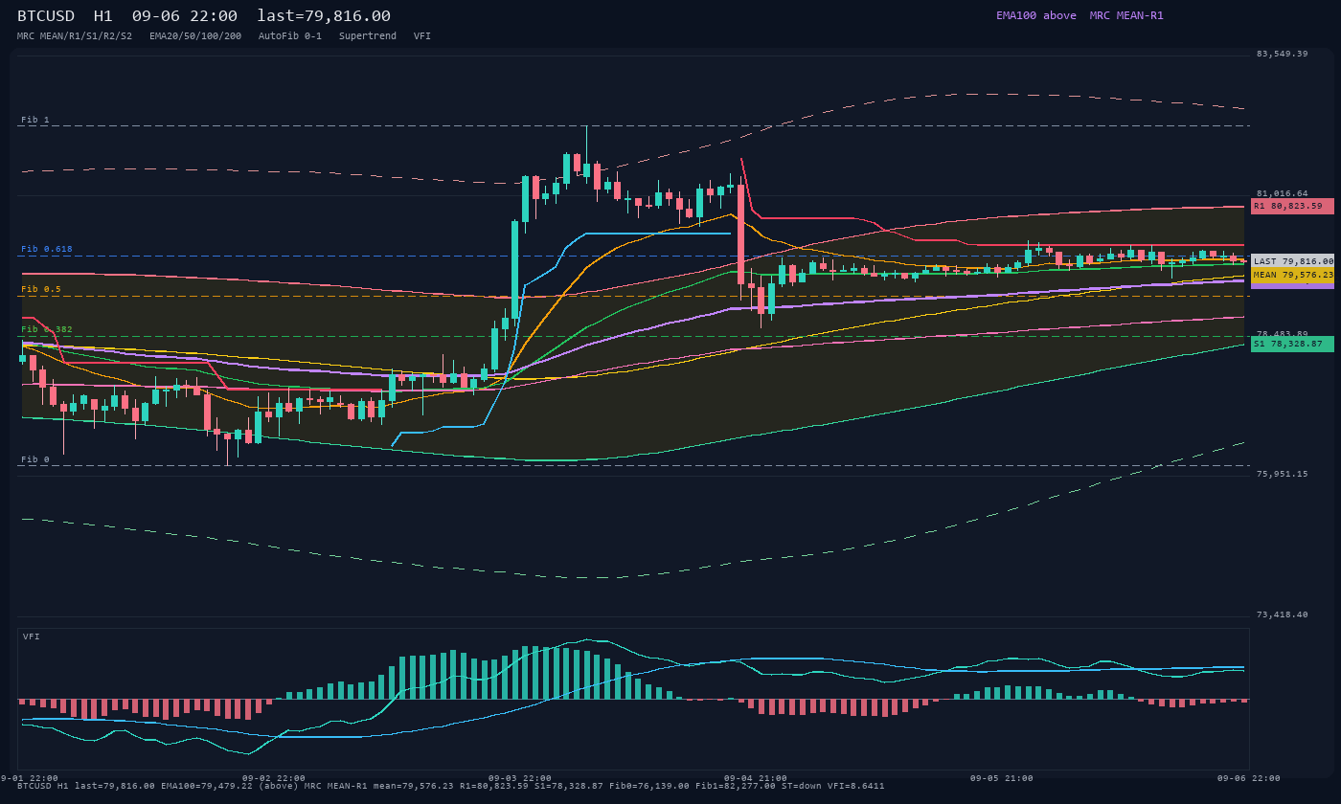1341x804 pixels.
Task: Click the 75,951.15 price axis label
Action: click(x=1282, y=474)
